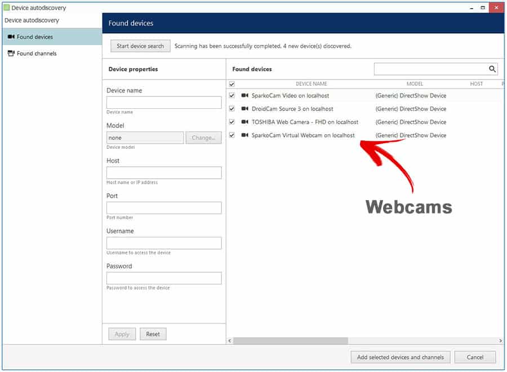Viewport: 507px width, 372px height.
Task: Toggle the DroidCam Source 3 checkbox
Action: (232, 109)
